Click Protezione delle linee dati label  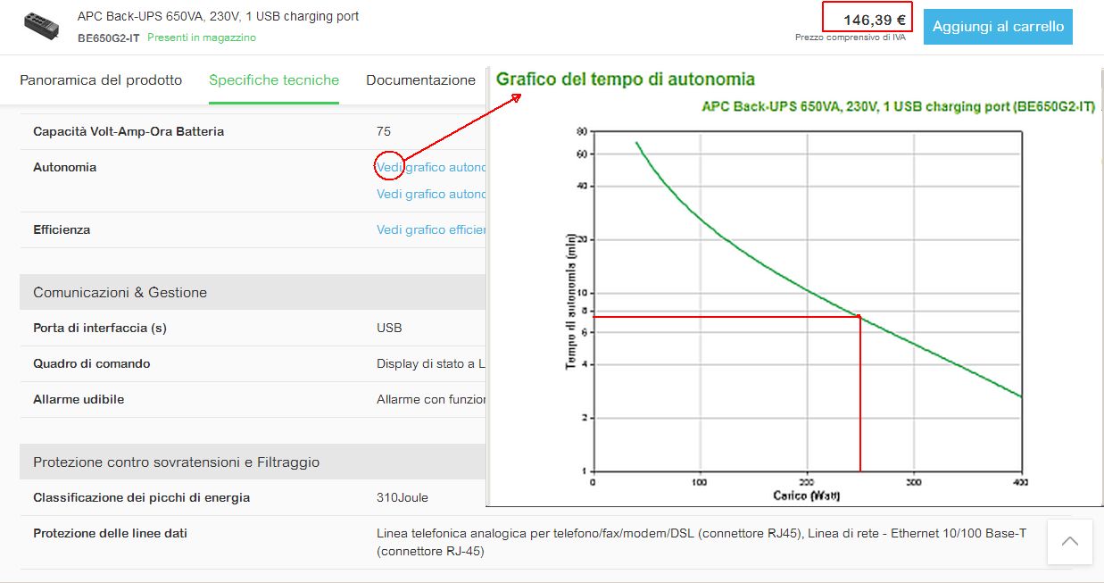[x=110, y=533]
